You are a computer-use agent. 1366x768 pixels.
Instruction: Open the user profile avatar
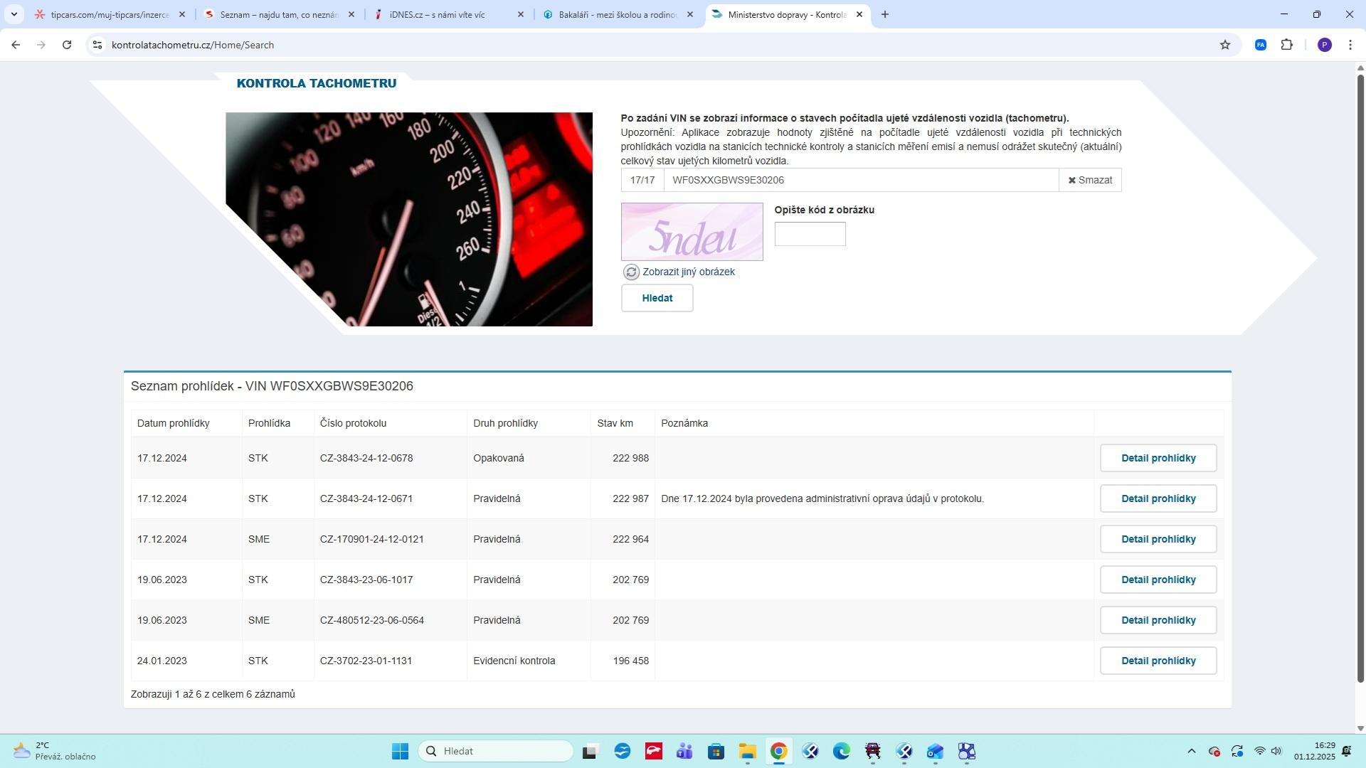[x=1324, y=45]
